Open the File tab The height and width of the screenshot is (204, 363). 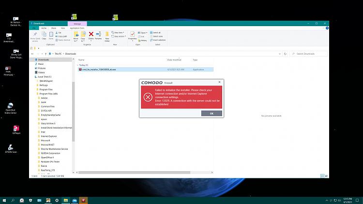(x=34, y=28)
